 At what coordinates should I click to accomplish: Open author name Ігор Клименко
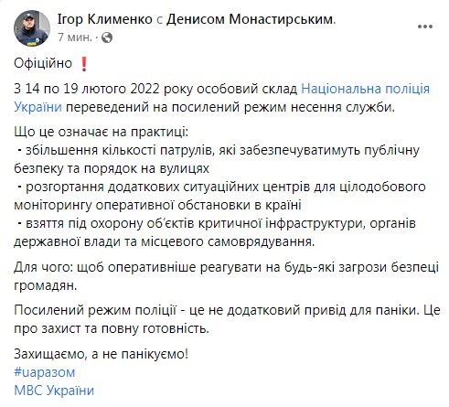point(105,19)
